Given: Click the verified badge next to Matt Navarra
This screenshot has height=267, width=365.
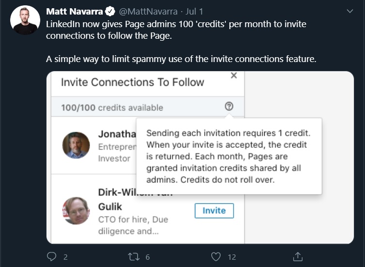Looking at the screenshot, I should pos(111,12).
